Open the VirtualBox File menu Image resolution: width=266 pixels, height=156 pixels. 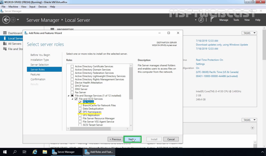point(3,6)
